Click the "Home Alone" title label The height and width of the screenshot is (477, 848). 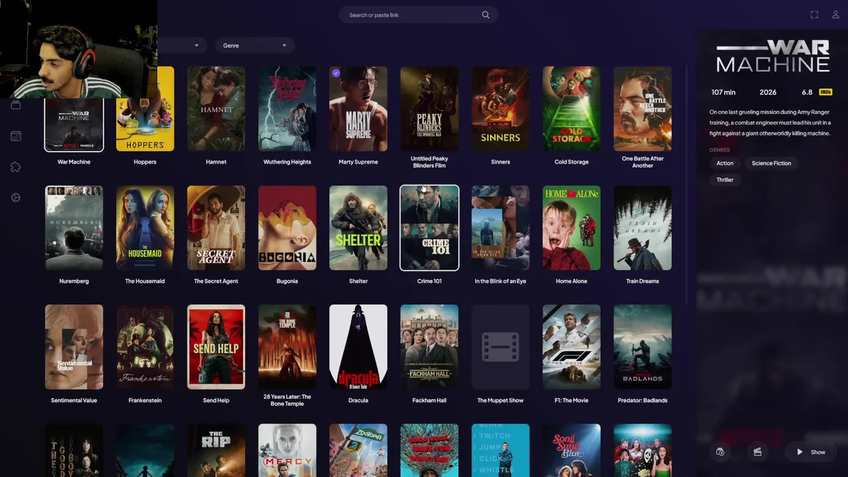572,281
